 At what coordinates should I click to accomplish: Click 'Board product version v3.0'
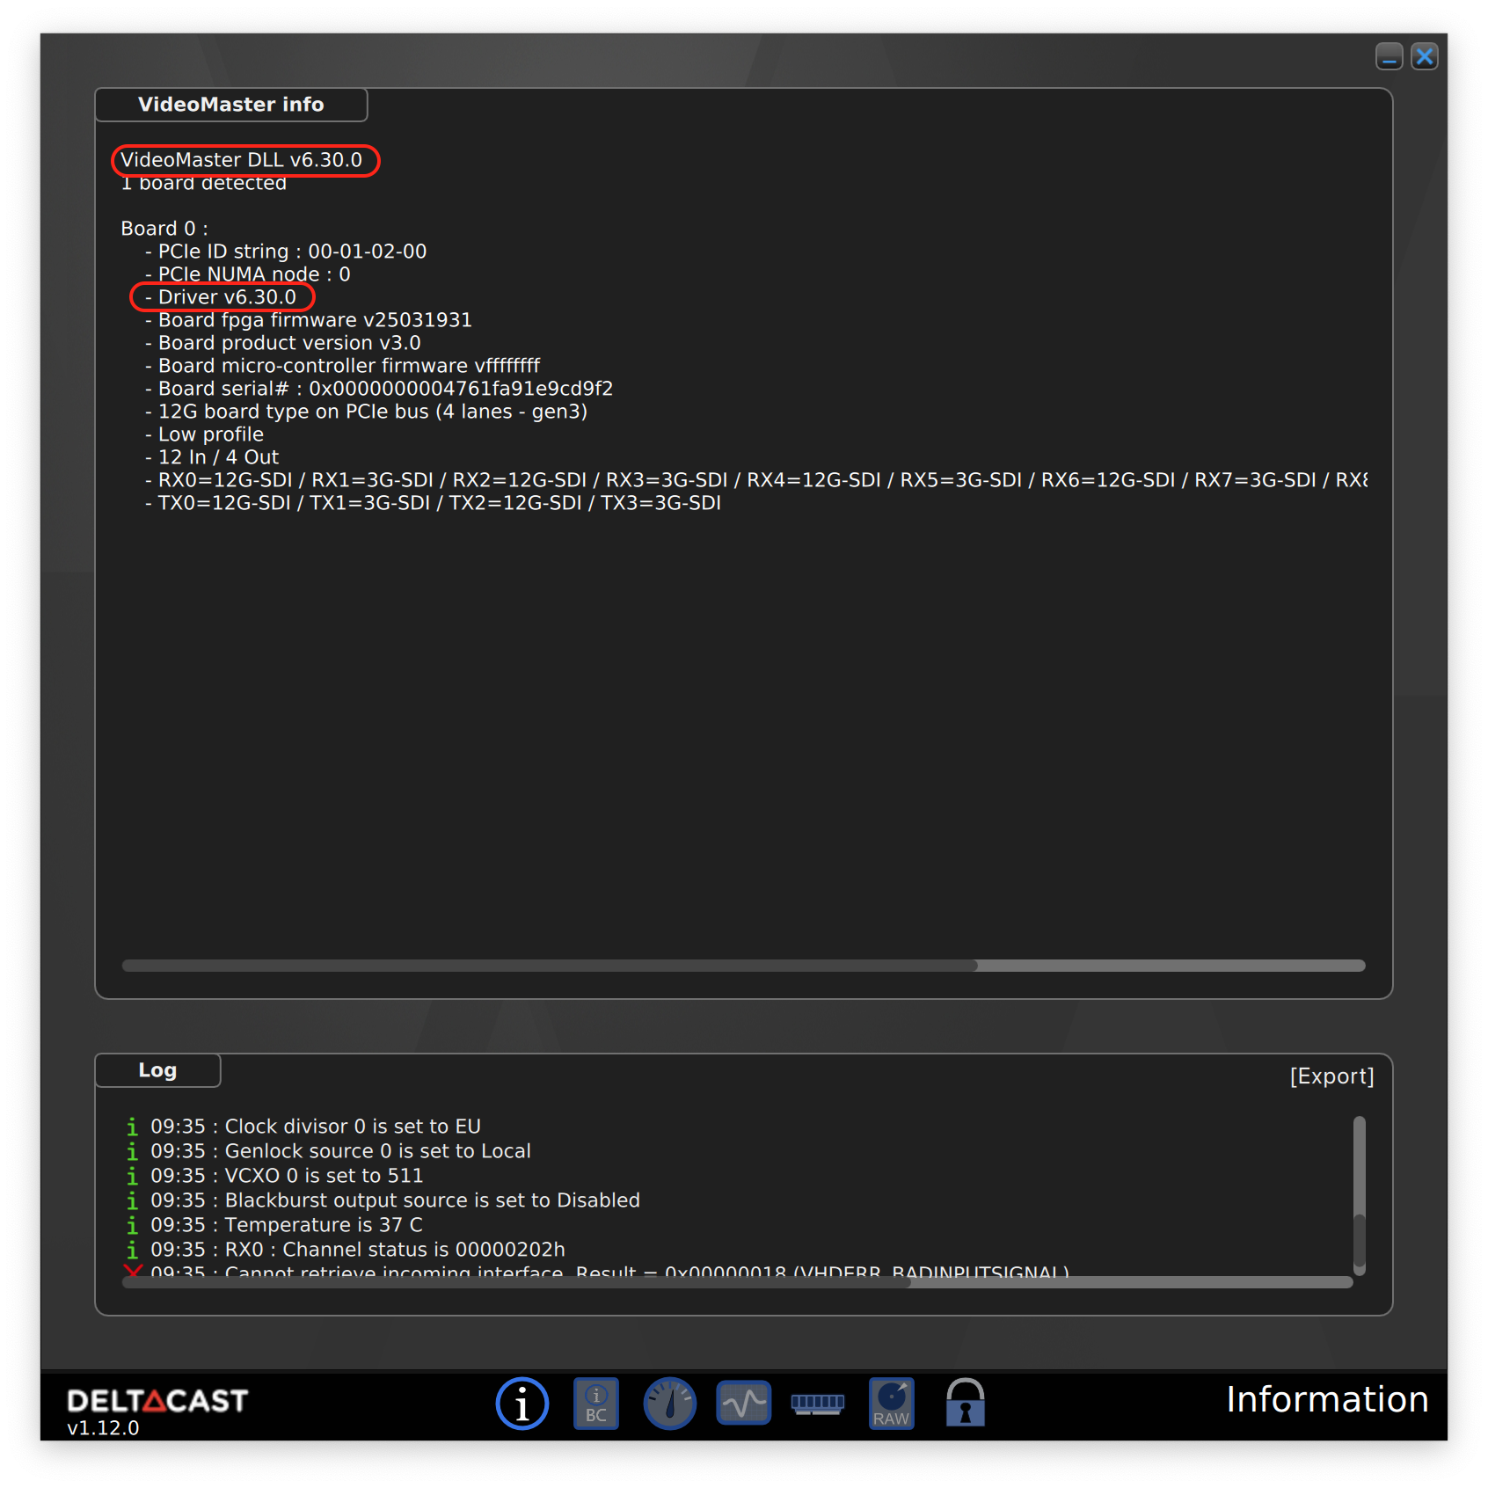click(x=283, y=343)
